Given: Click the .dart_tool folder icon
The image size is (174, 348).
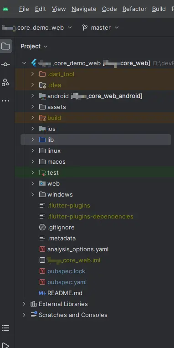Looking at the screenshot, I should (42, 74).
